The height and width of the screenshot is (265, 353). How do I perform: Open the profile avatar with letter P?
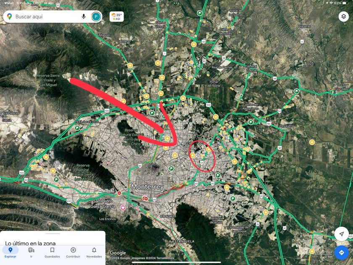[x=96, y=17]
